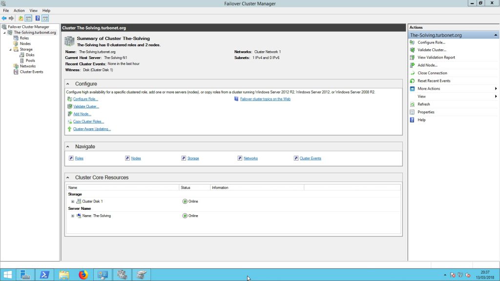Open the Action menu
The height and width of the screenshot is (281, 500).
(x=19, y=10)
